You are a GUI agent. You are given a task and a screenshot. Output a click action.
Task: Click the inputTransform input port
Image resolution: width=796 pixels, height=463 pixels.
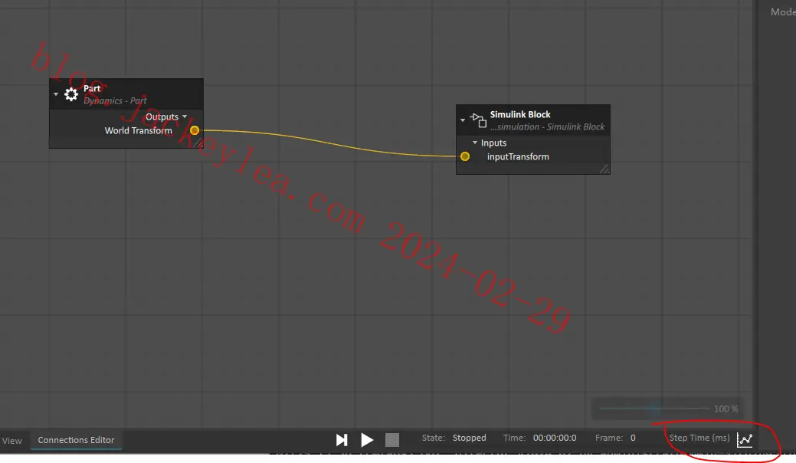(465, 156)
